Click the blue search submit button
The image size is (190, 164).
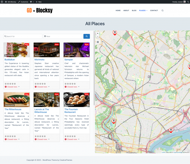tap(87, 36)
